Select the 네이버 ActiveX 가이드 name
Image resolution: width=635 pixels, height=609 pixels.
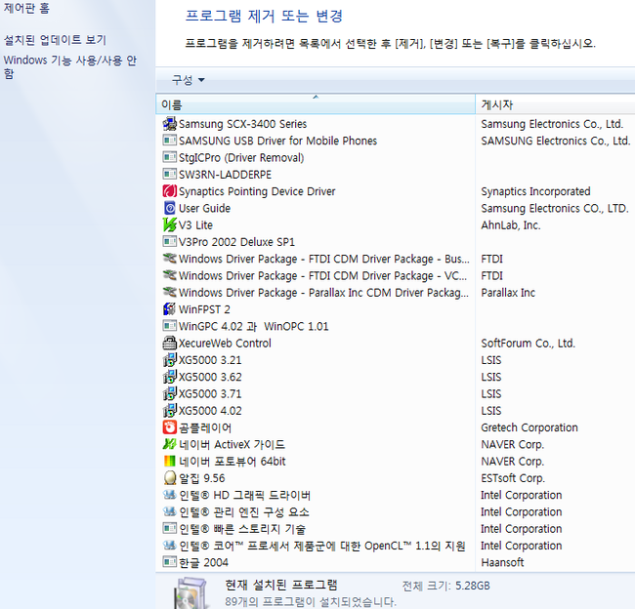tap(233, 444)
